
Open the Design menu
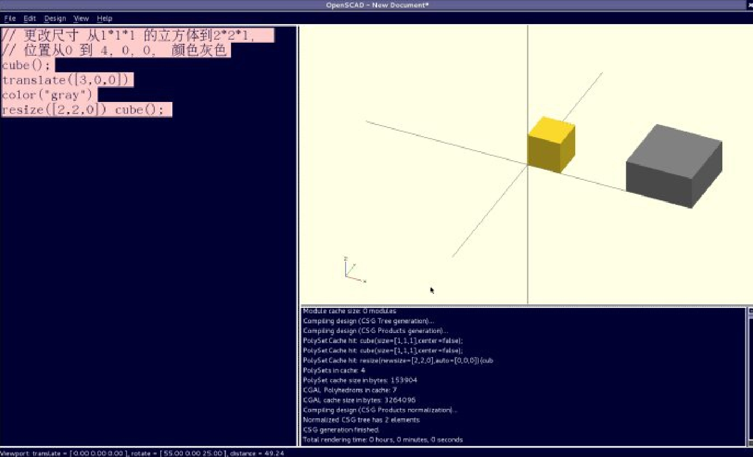click(55, 19)
